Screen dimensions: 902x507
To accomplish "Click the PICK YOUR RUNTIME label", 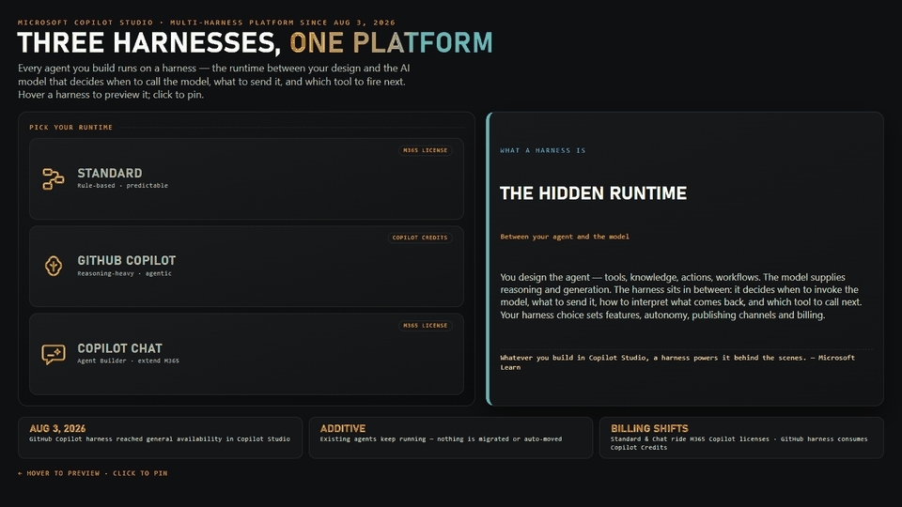I will [x=70, y=128].
